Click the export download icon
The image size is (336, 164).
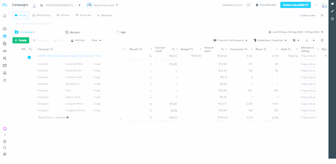307,40
